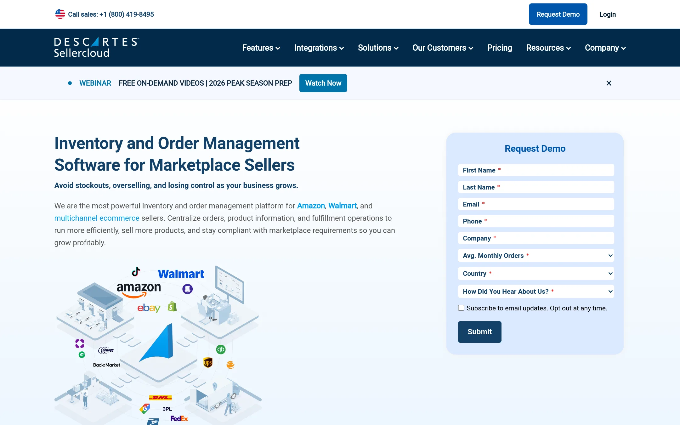This screenshot has width=680, height=425.
Task: Click the DHL logo
Action: [x=161, y=398]
